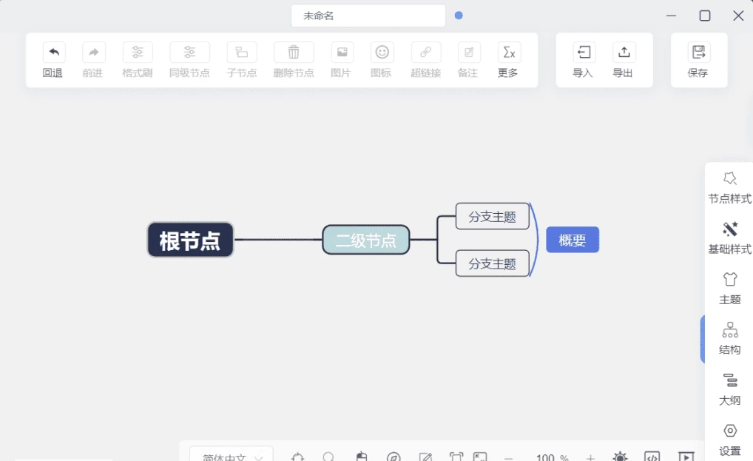The width and height of the screenshot is (753, 461).
Task: Click the 未命名 file name field
Action: click(368, 16)
